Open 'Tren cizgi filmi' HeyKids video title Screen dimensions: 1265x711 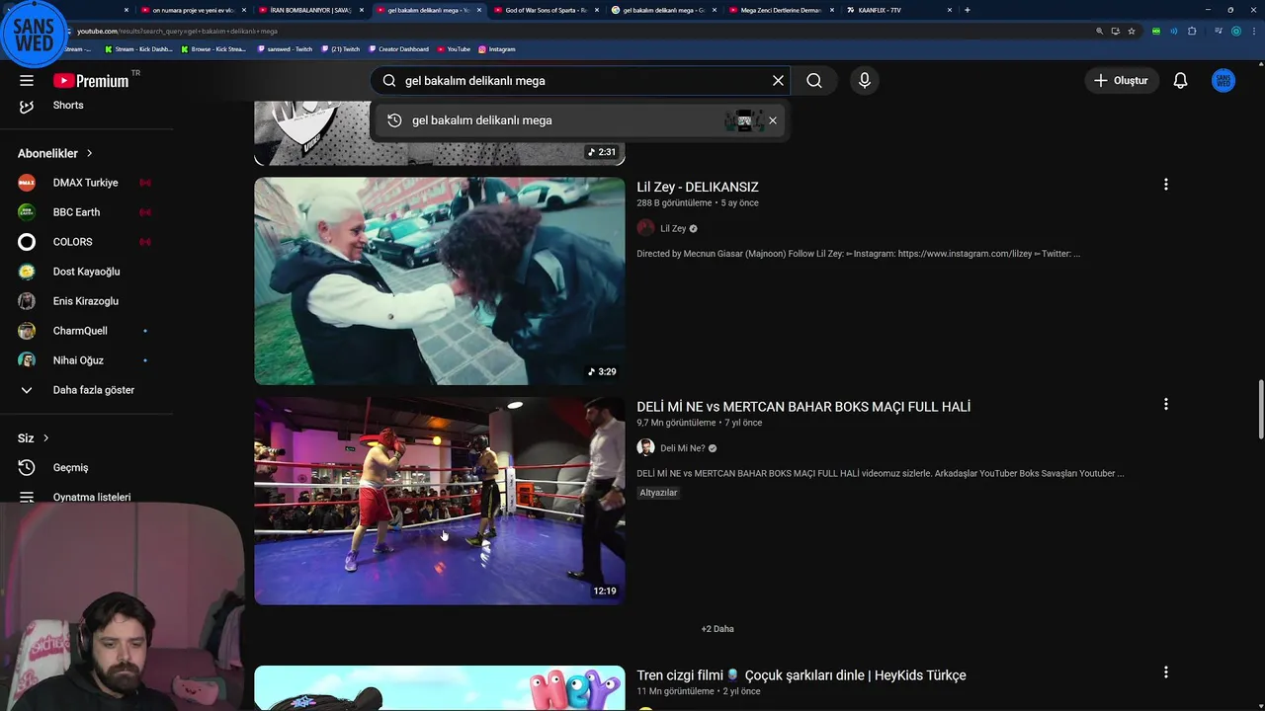click(x=801, y=675)
